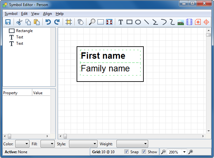This screenshot has height=158, width=214.
Task: Click the Cut scissors icon
Action: (19, 22)
